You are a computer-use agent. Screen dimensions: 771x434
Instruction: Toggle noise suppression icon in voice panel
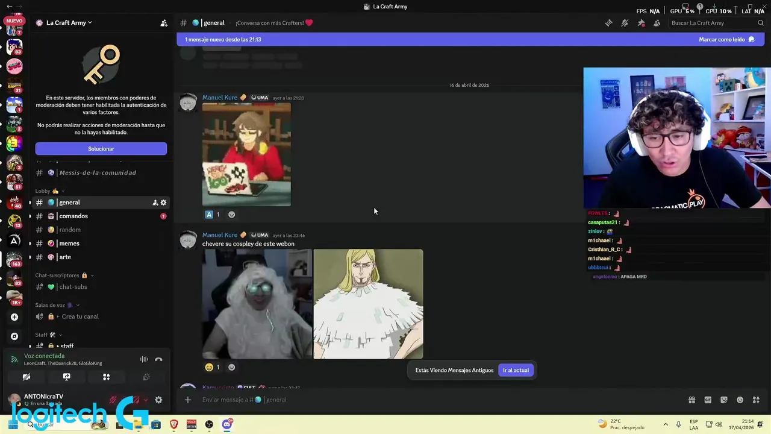pyautogui.click(x=144, y=359)
